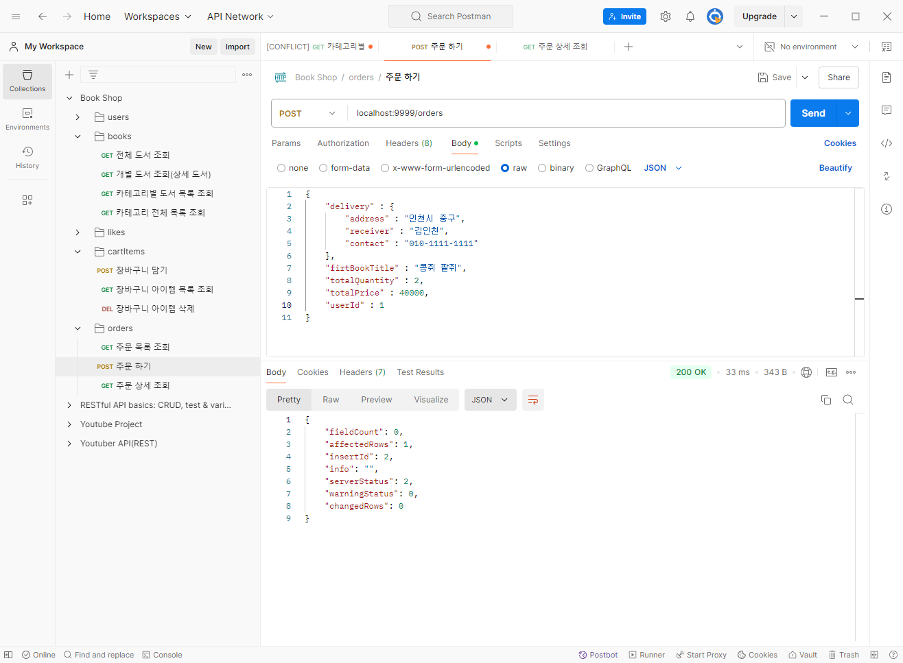Viewport: 903px width, 663px height.
Task: Expand the users folder
Action: click(x=78, y=117)
